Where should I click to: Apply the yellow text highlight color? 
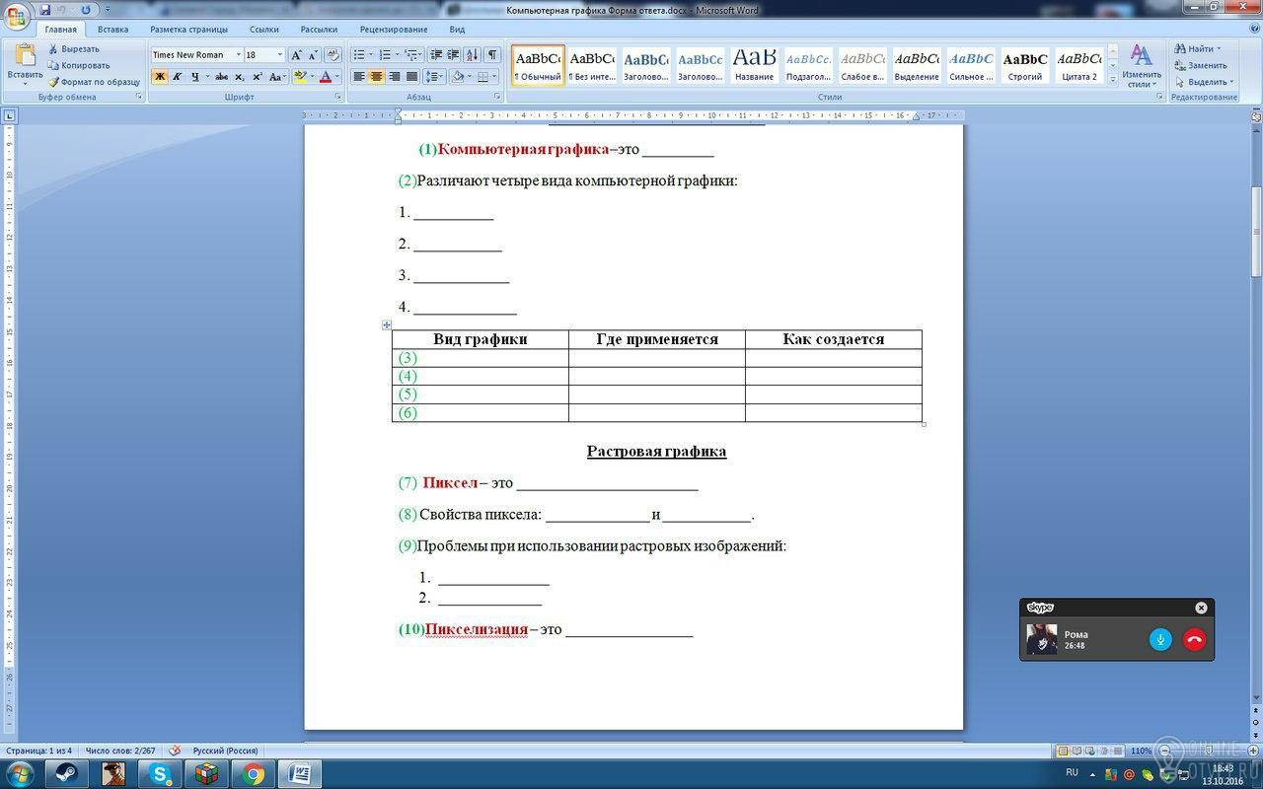click(300, 76)
